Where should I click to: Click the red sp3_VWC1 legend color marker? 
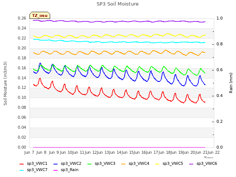pyautogui.click(x=22, y=164)
